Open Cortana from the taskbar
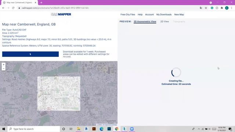The width and height of the screenshot is (235, 132). [64, 129]
